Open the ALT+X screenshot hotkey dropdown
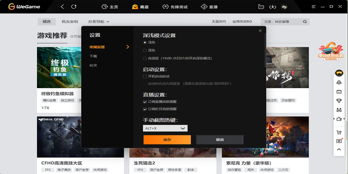Image resolution: width=348 pixels, height=174 pixels. (x=165, y=128)
